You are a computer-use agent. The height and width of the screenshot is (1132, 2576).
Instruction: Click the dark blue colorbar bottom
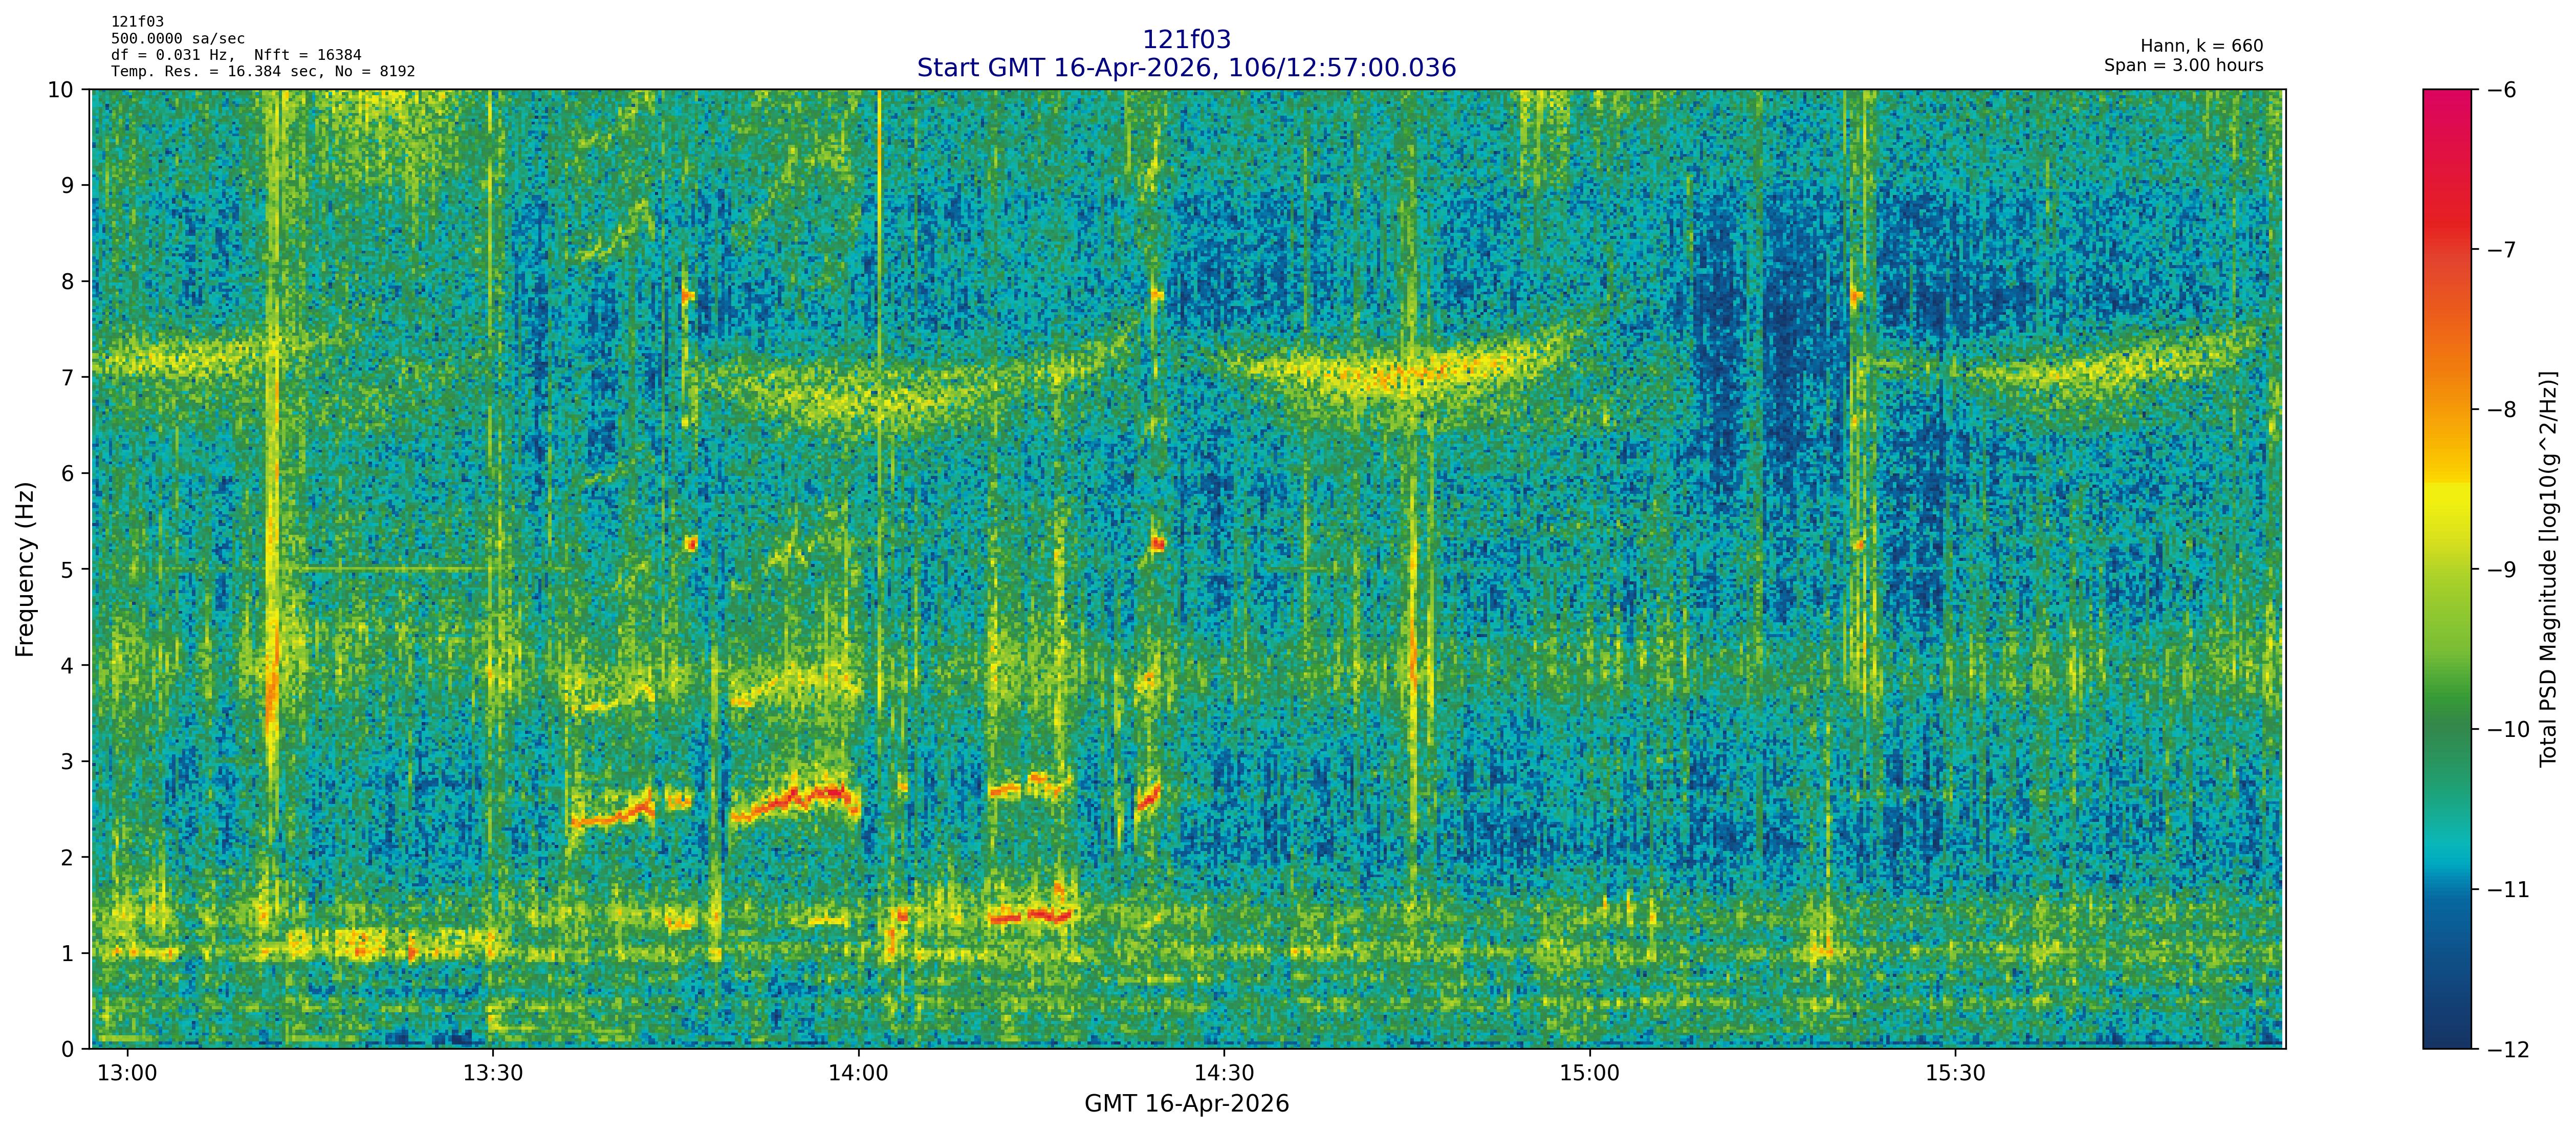2446,1030
